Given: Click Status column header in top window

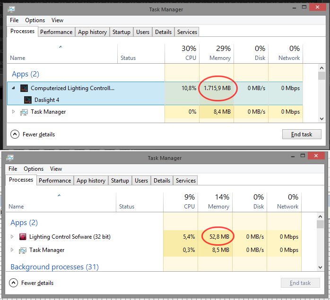Looking at the screenshot, I should click(x=141, y=53).
